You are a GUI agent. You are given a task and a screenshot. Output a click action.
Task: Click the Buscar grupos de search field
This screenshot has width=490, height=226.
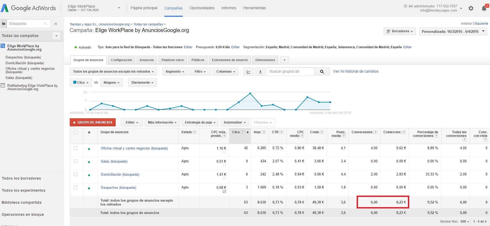point(290,72)
